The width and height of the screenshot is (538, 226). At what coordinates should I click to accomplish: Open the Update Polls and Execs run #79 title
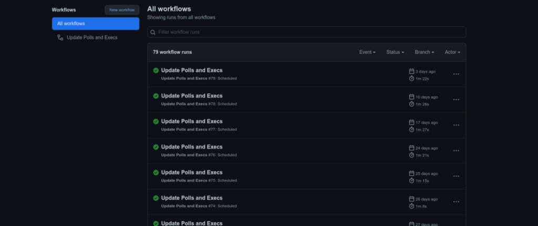192,70
